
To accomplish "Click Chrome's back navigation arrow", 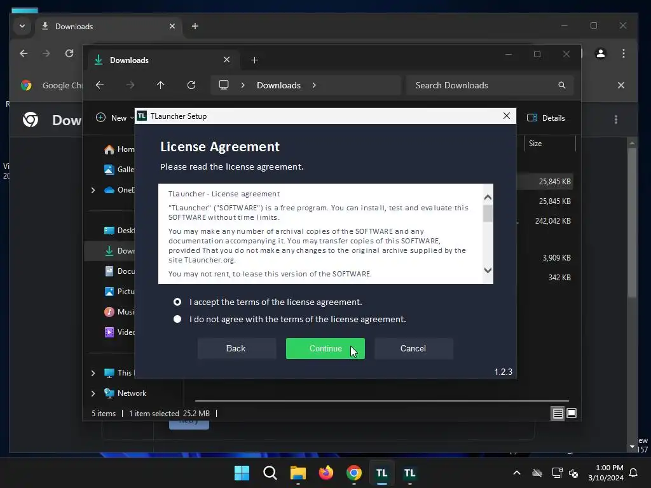I will (x=24, y=53).
